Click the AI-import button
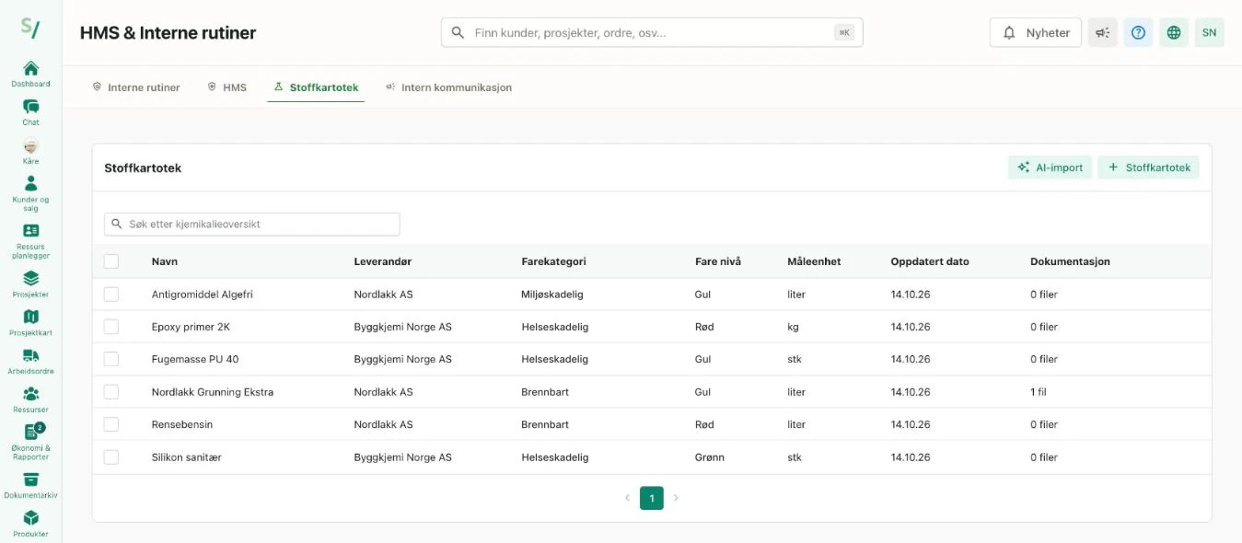1242x543 pixels. pos(1050,168)
